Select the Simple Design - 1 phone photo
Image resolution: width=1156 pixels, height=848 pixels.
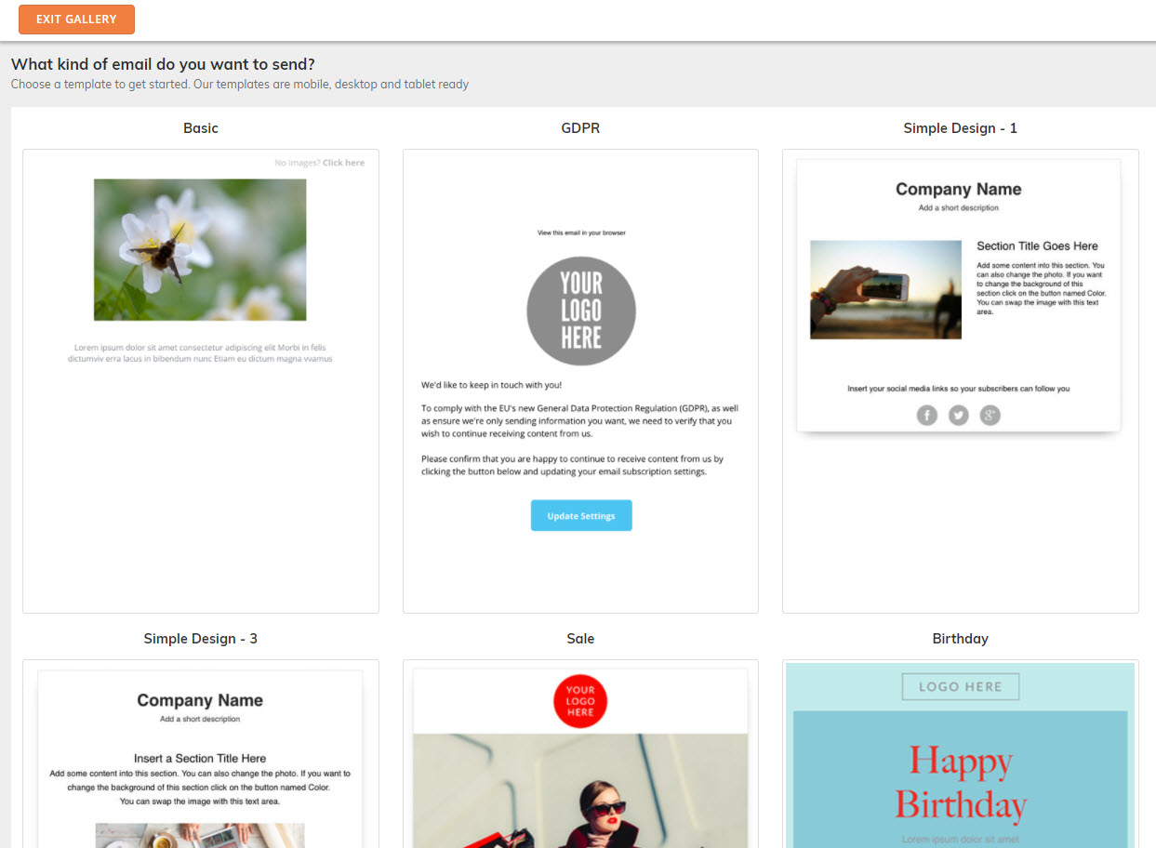[885, 289]
